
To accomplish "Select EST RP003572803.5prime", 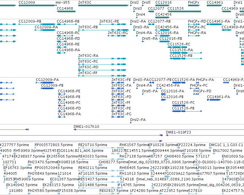I will [x=54, y=145].
